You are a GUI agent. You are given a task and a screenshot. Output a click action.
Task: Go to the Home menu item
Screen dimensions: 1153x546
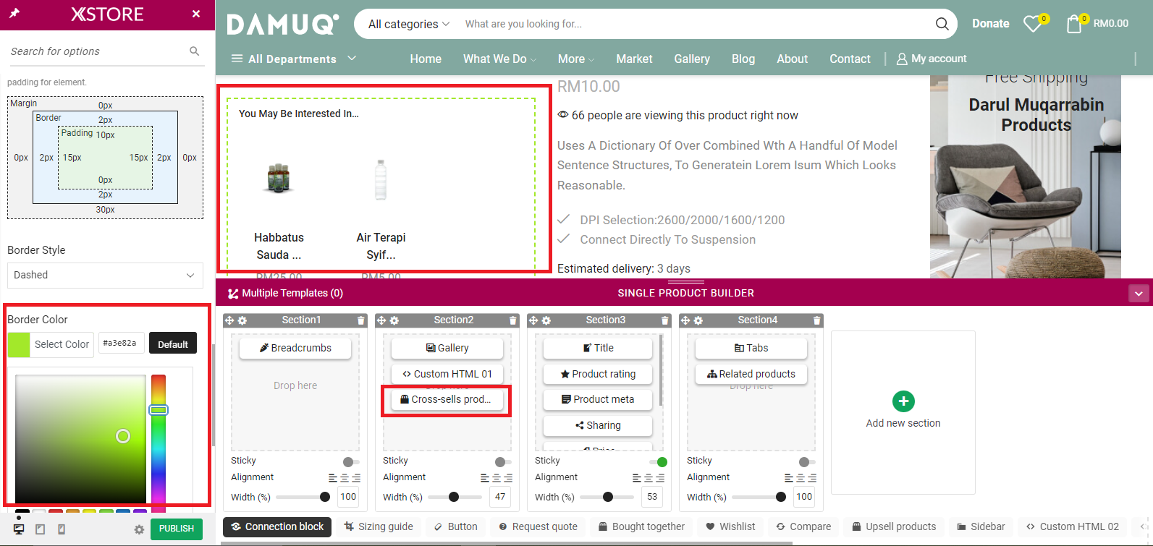pos(426,59)
